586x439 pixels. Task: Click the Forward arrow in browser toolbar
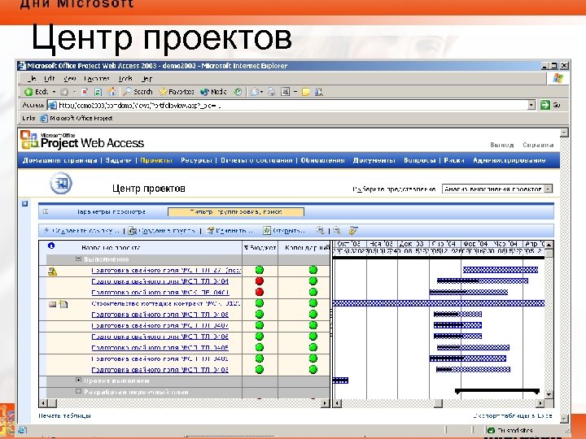click(64, 92)
